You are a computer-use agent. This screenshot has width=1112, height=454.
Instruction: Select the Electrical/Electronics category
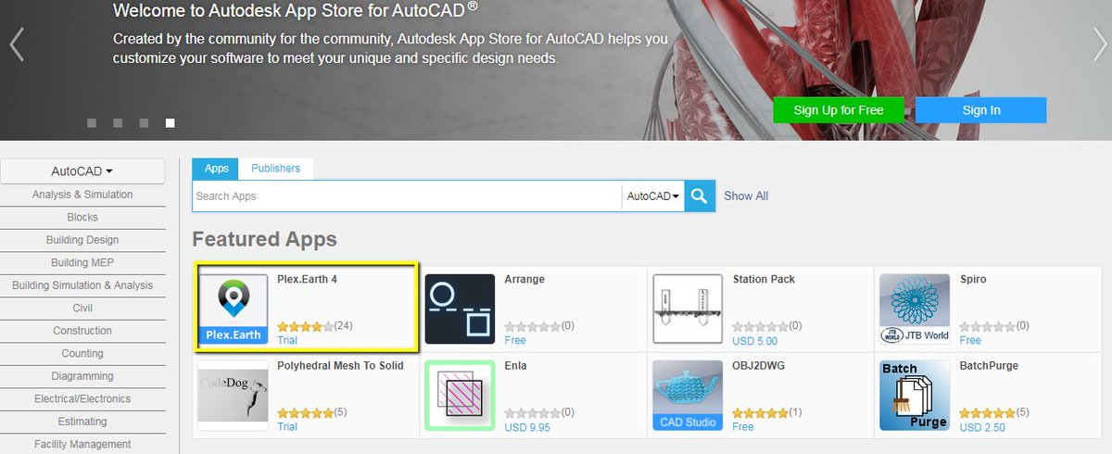point(82,399)
